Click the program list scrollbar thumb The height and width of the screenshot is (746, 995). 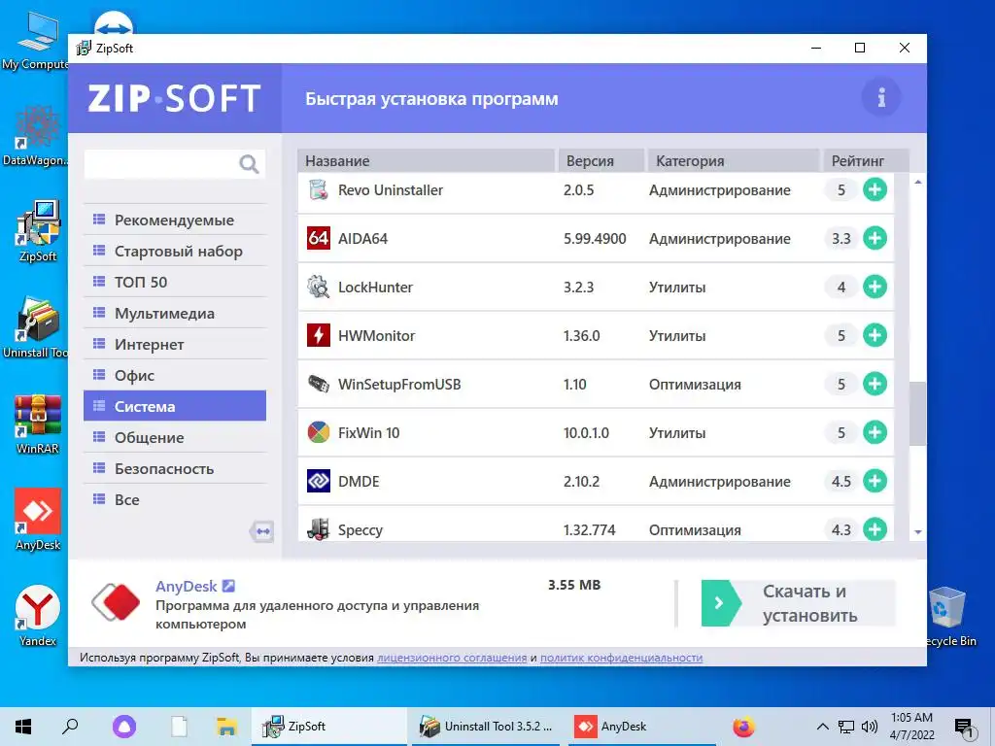tap(917, 414)
